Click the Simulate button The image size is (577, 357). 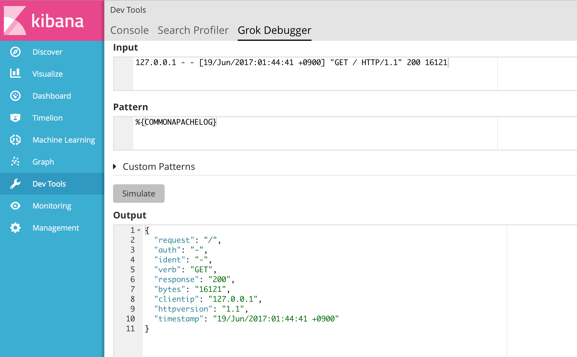[x=139, y=194]
